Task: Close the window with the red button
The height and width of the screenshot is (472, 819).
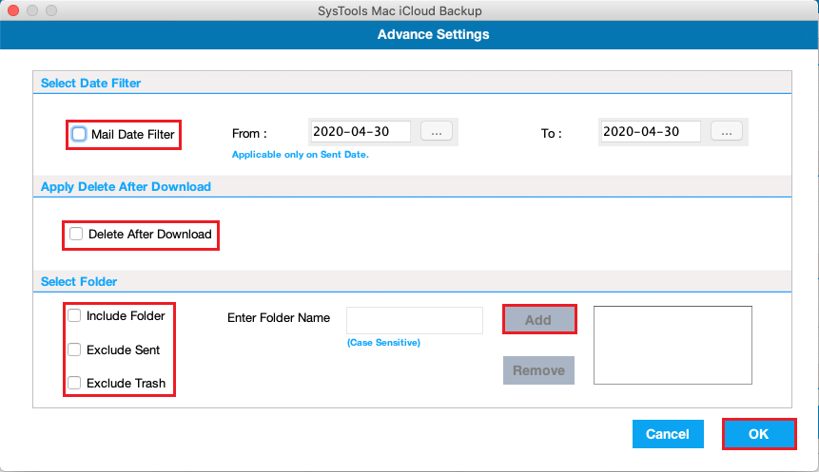Action: pyautogui.click(x=12, y=11)
